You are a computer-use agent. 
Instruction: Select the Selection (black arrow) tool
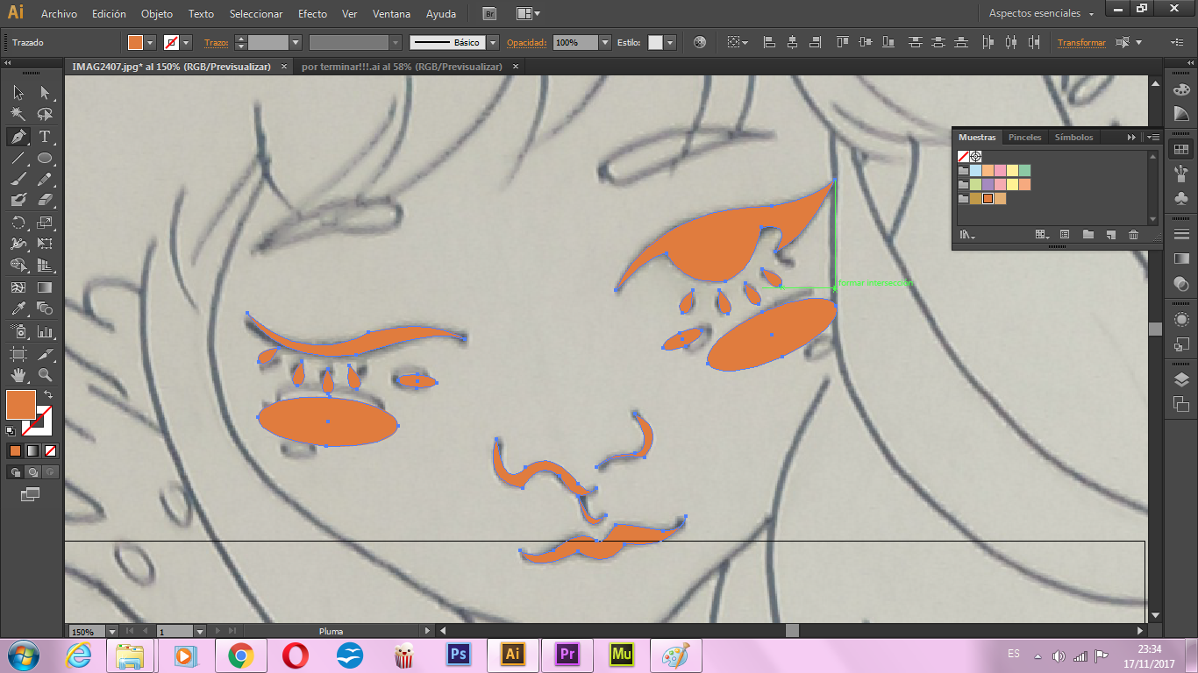point(18,93)
